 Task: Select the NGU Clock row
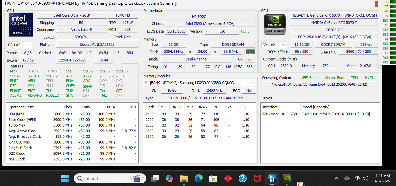coord(72,159)
